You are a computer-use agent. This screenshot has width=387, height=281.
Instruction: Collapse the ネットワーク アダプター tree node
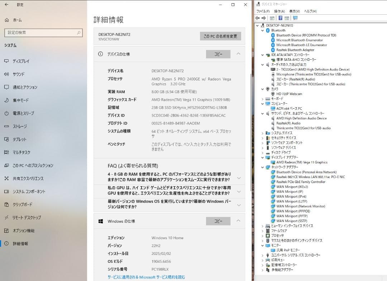(x=263, y=167)
